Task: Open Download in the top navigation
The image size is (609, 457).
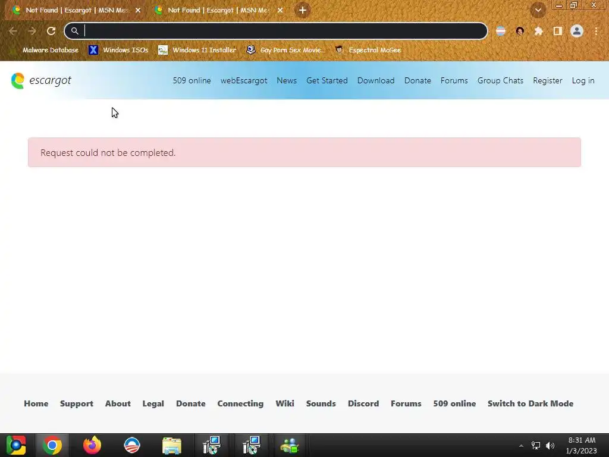Action: pos(376,80)
